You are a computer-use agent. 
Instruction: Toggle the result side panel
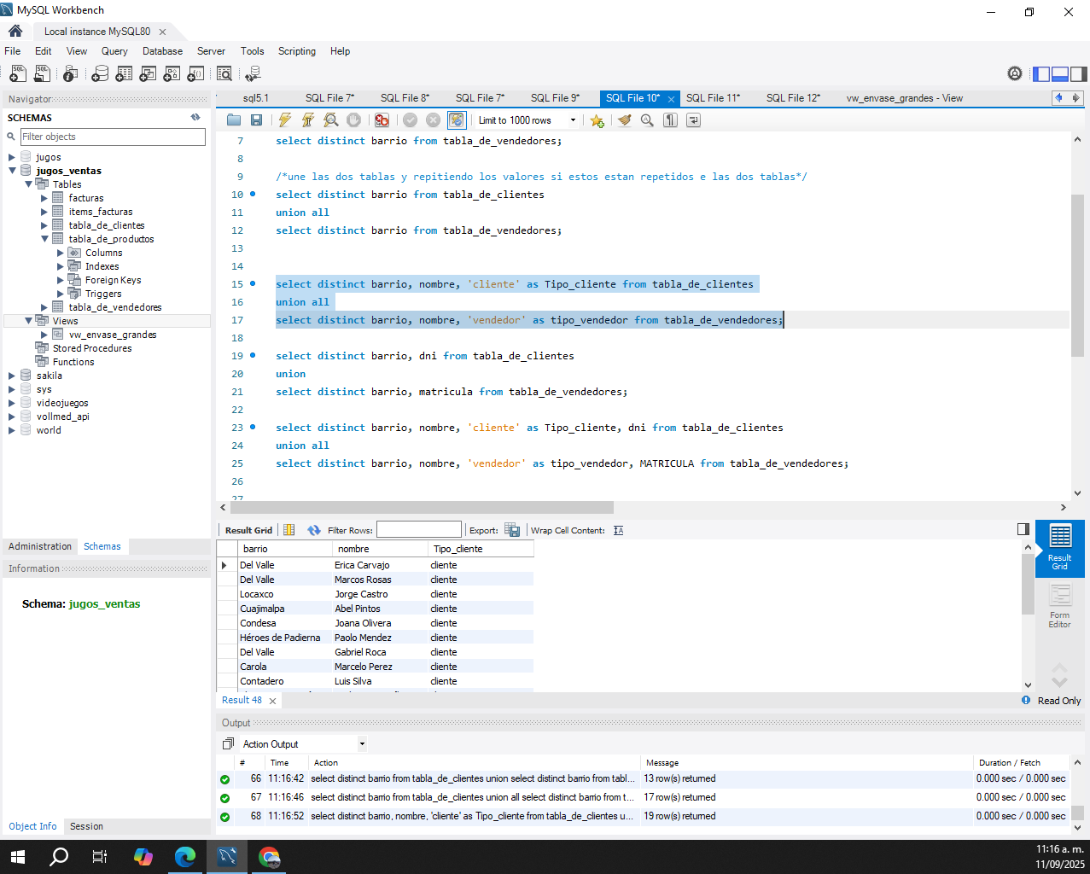pyautogui.click(x=1023, y=529)
